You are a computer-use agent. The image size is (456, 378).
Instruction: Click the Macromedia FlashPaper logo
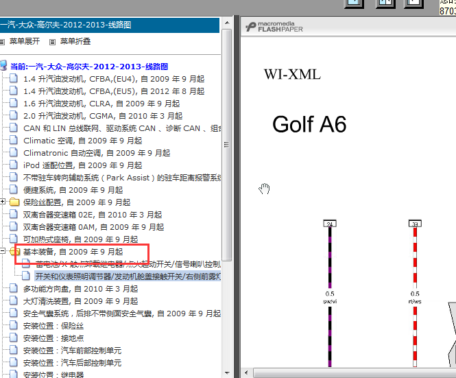point(274,27)
